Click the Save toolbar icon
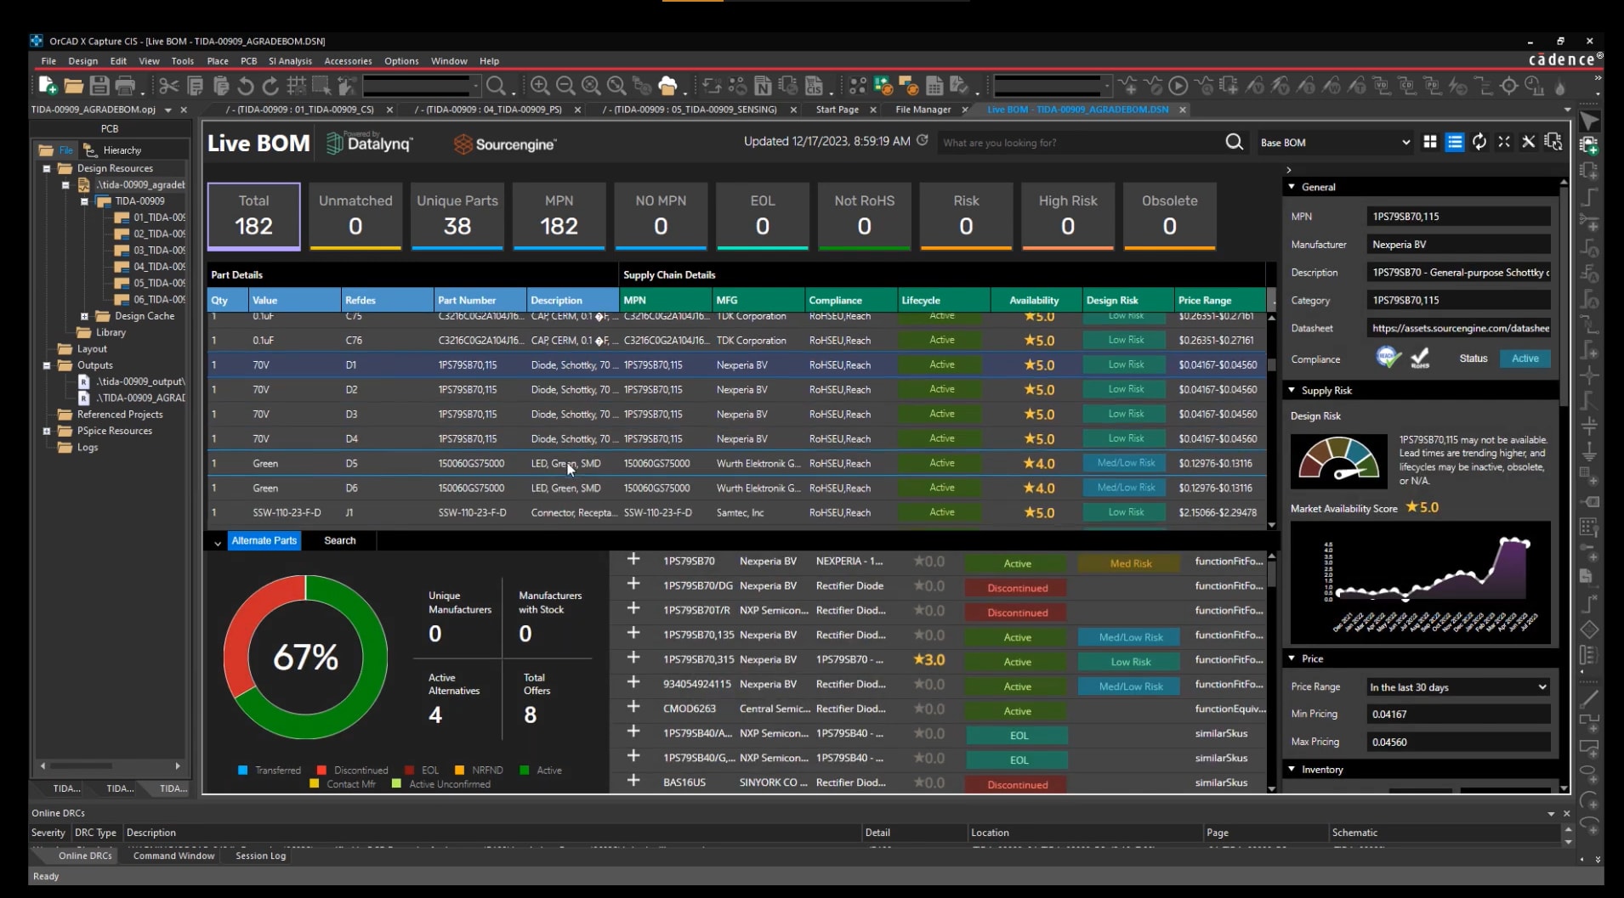 click(99, 86)
